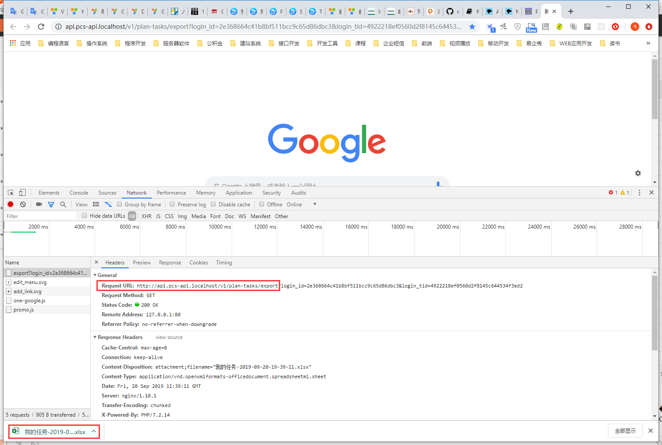Switch to large request rows view
662x445 pixels.
[96, 204]
